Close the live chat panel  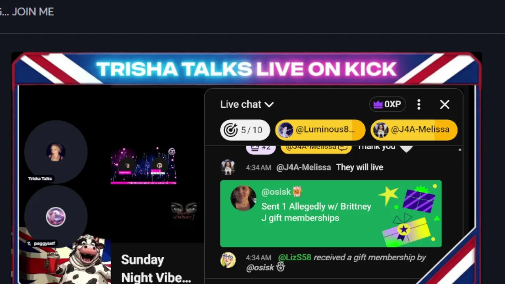(x=445, y=105)
